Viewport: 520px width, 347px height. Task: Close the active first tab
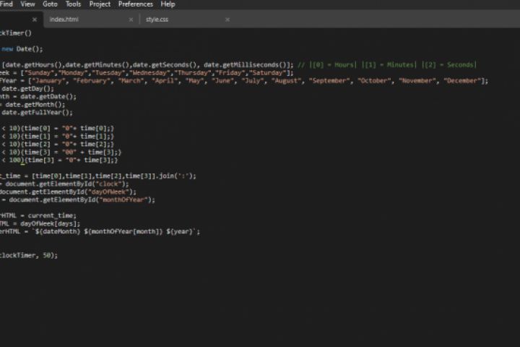coord(35,20)
